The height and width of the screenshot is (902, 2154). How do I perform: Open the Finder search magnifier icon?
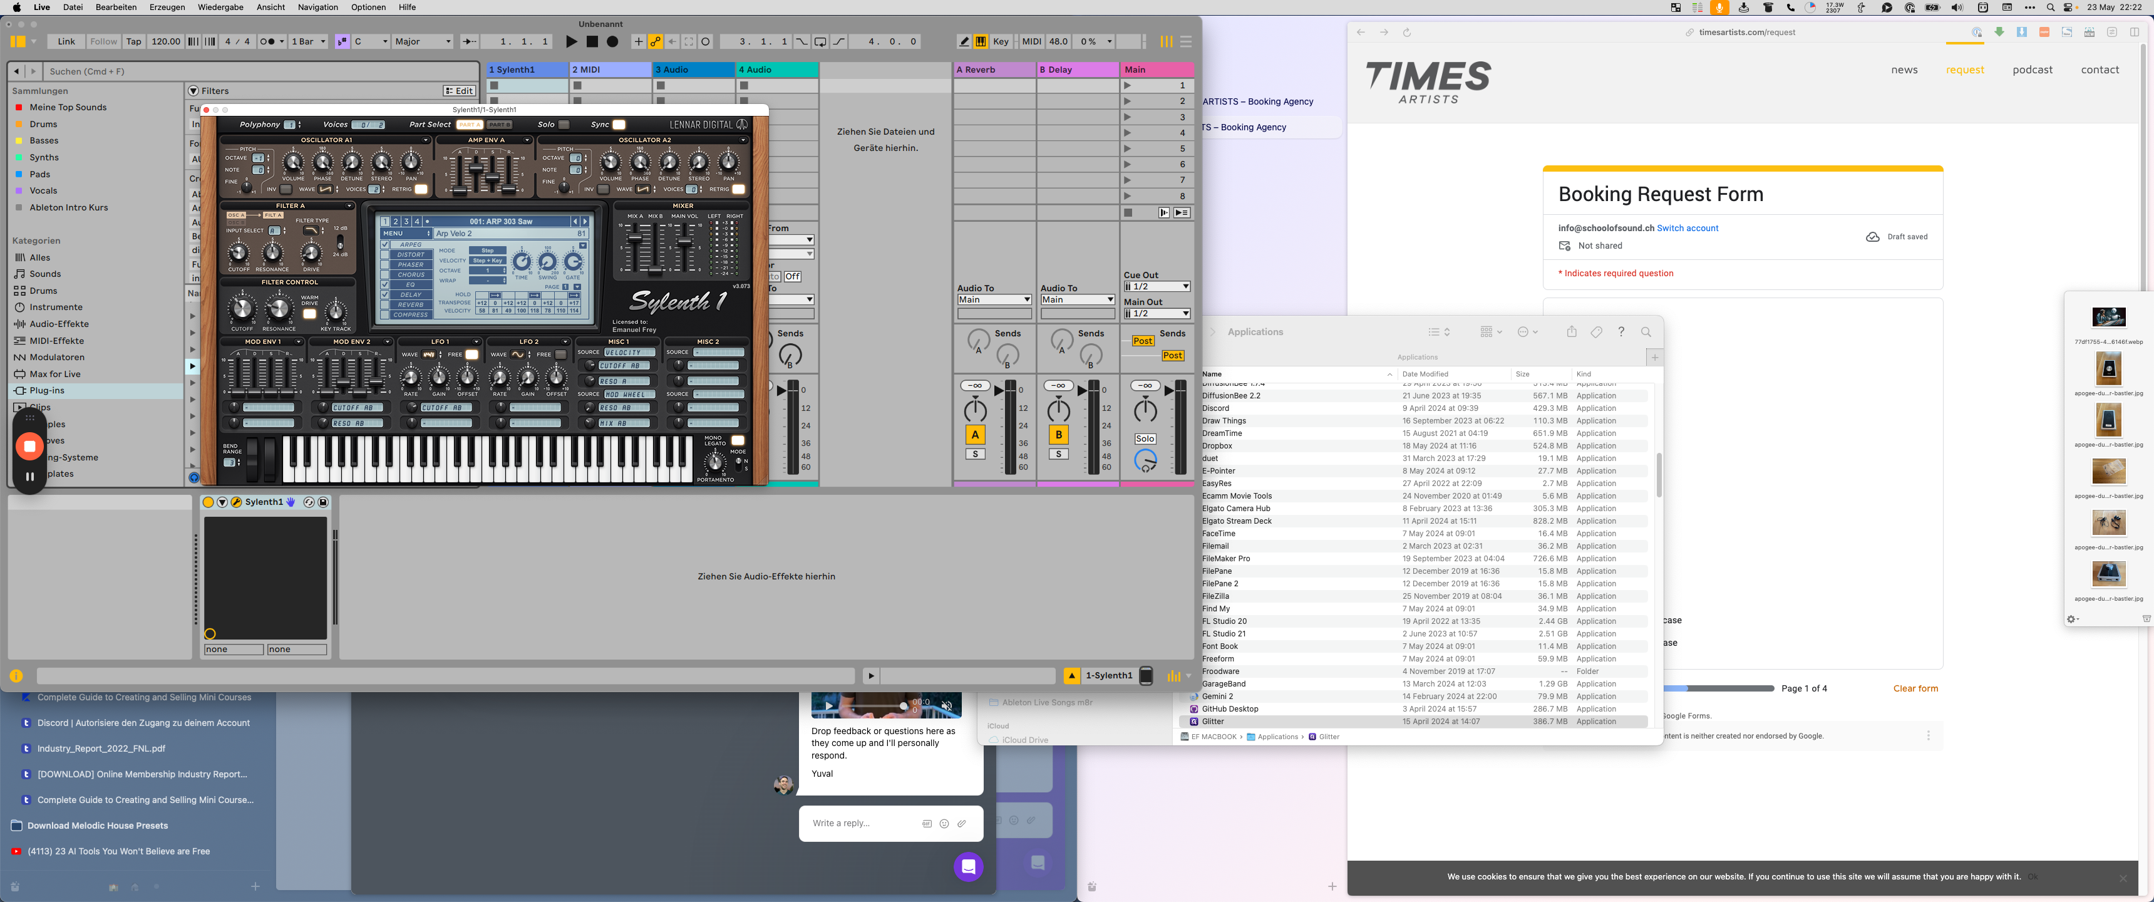1646,332
